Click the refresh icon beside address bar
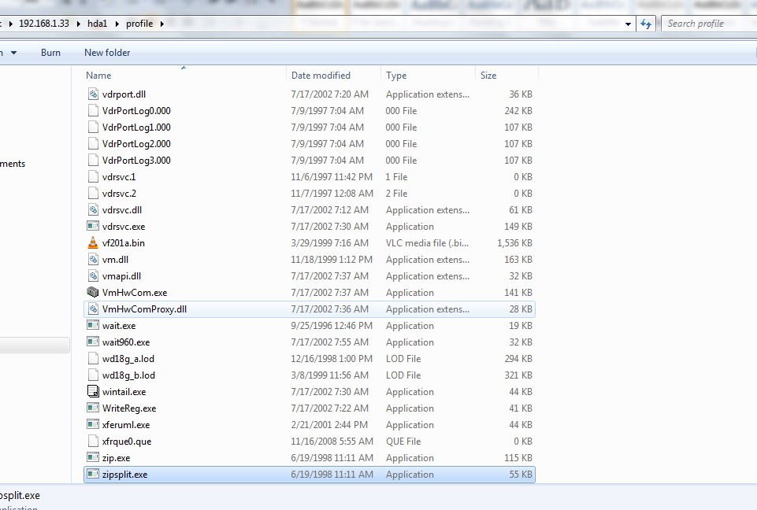The image size is (757, 510). [646, 24]
